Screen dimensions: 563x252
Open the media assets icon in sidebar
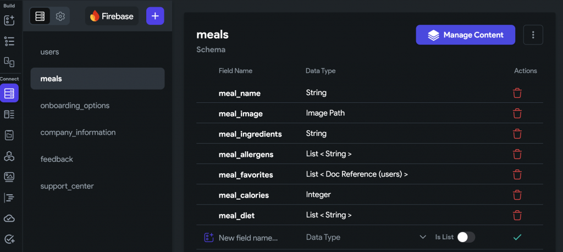pos(9,177)
